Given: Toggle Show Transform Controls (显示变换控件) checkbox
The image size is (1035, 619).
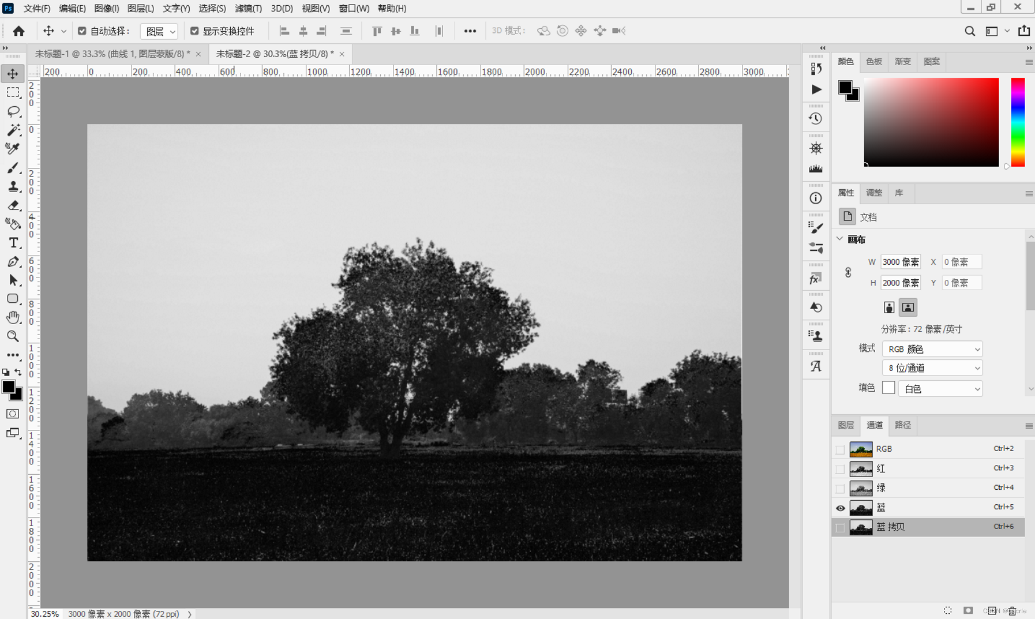Looking at the screenshot, I should 194,31.
